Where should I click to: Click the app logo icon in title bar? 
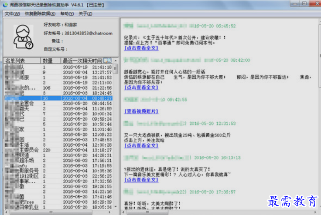pyautogui.click(x=5, y=4)
